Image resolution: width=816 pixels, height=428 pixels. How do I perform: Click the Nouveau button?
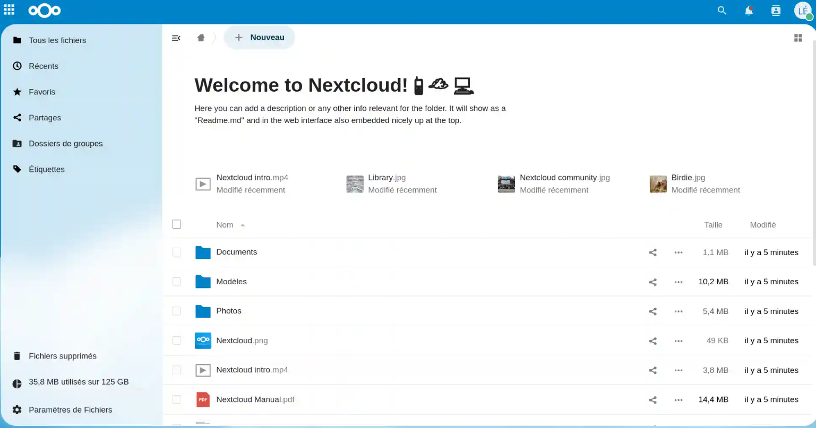259,37
